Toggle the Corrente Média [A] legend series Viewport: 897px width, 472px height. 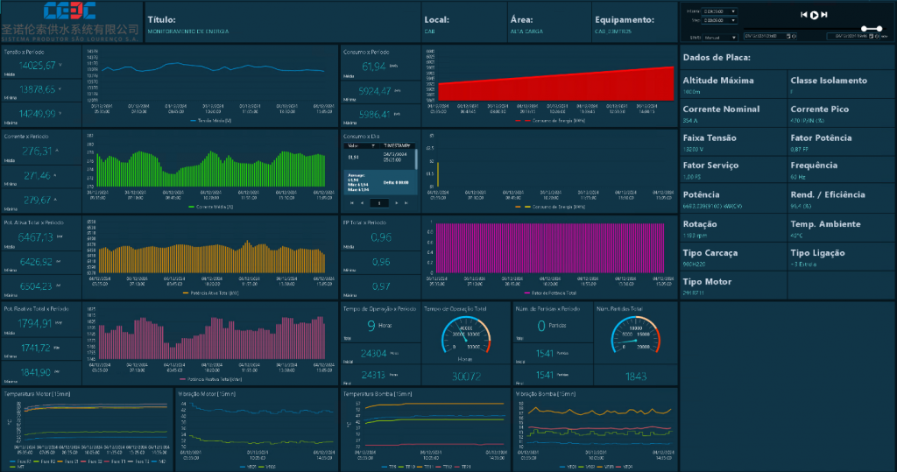click(210, 208)
